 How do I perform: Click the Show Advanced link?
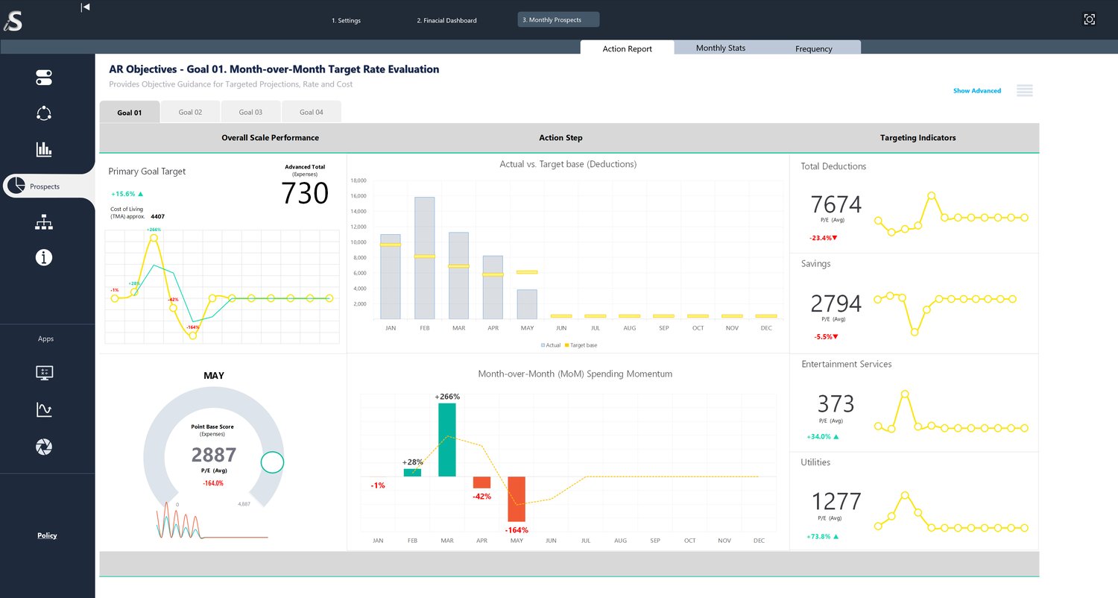977,91
